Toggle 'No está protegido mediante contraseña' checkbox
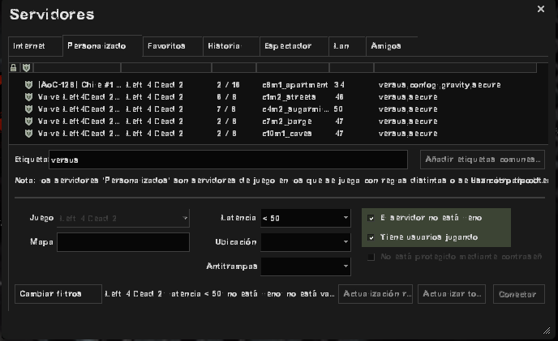 click(x=371, y=257)
